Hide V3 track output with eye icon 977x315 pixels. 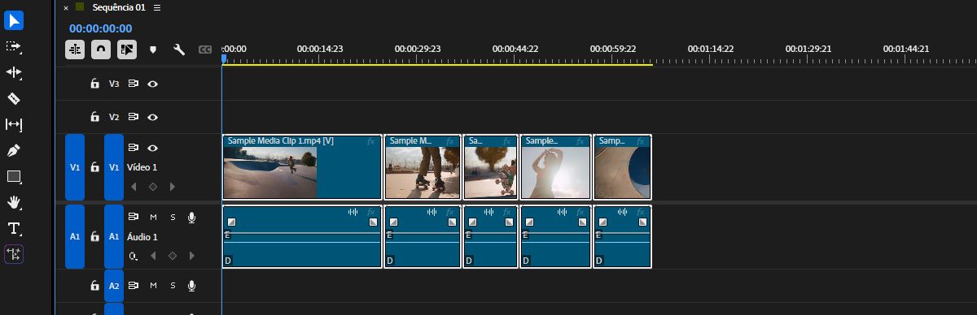[x=152, y=84]
